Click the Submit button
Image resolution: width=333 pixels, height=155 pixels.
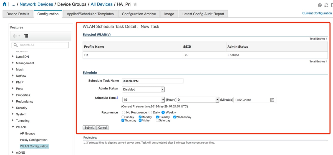[89, 128]
